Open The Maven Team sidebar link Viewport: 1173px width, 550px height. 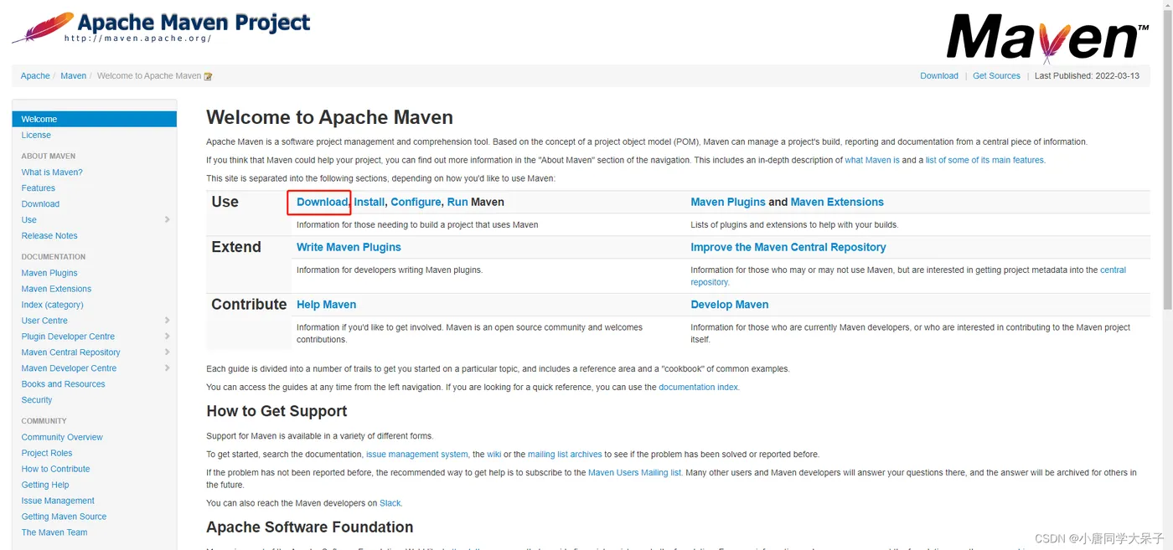(x=54, y=532)
